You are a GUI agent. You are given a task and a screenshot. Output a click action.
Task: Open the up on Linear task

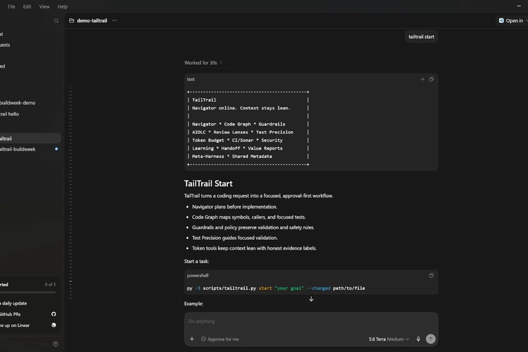coord(29,325)
